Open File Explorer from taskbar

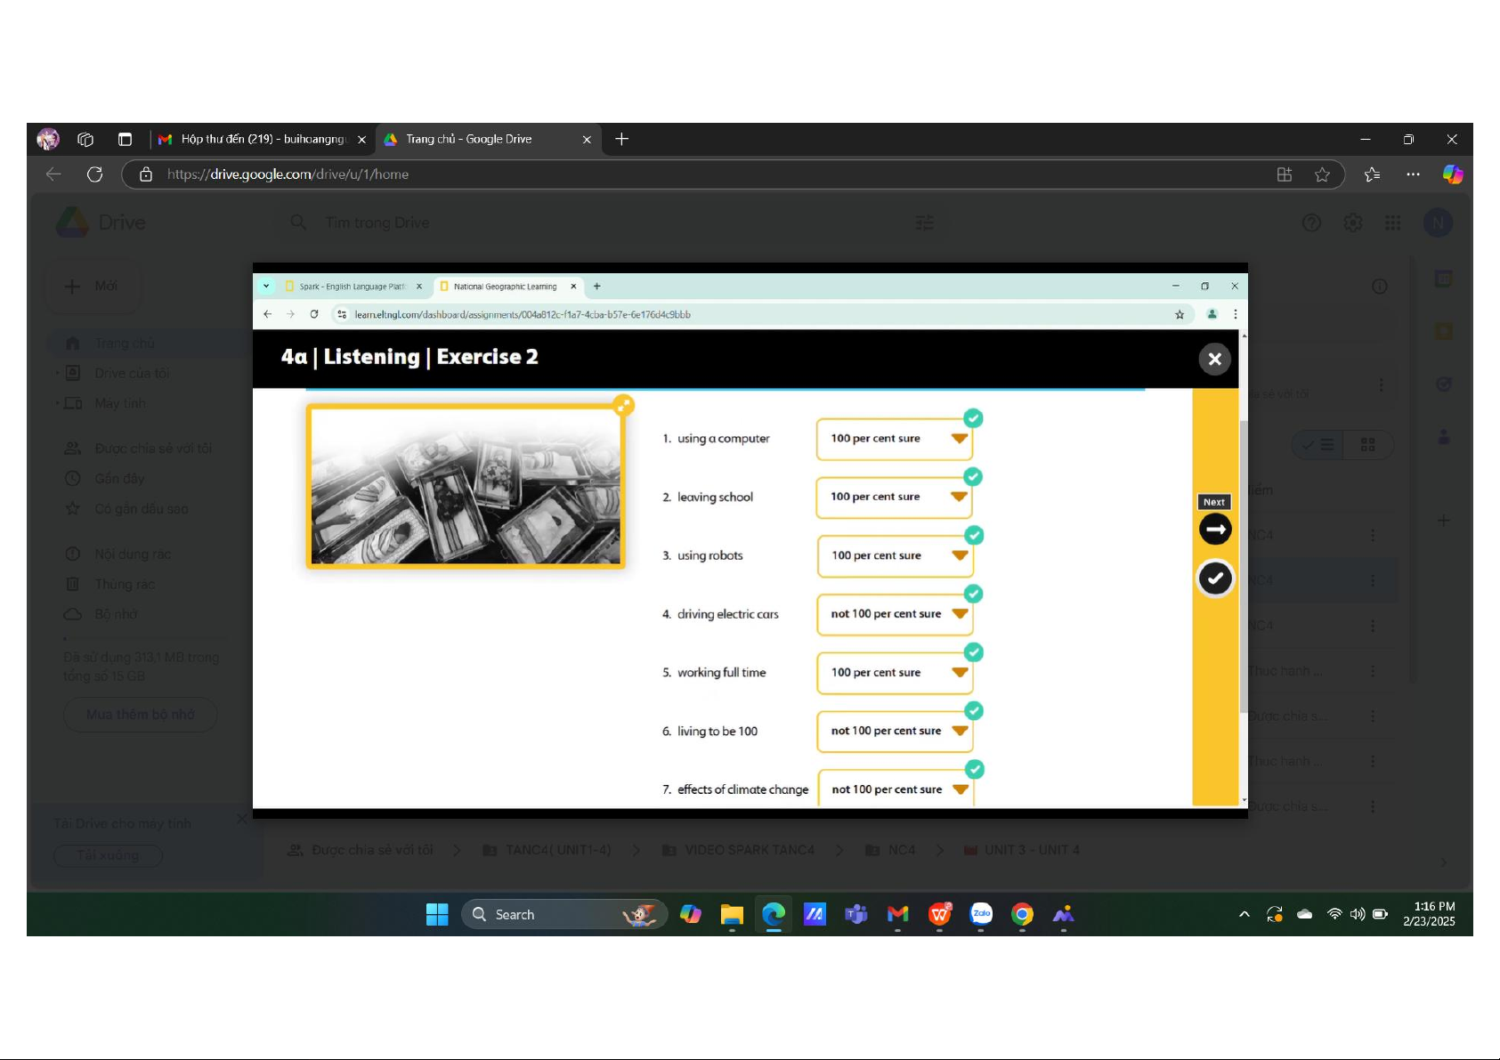[732, 914]
